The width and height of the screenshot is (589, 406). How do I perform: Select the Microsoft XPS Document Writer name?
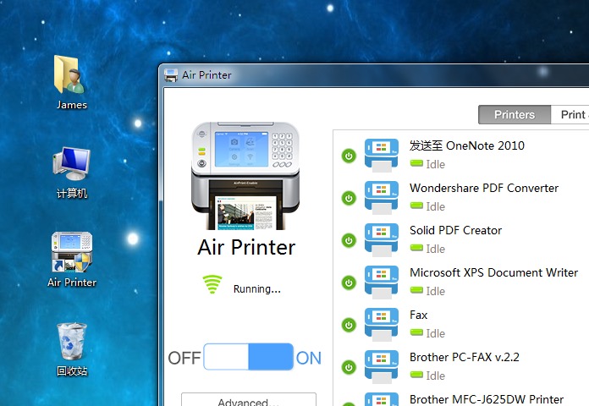(493, 272)
